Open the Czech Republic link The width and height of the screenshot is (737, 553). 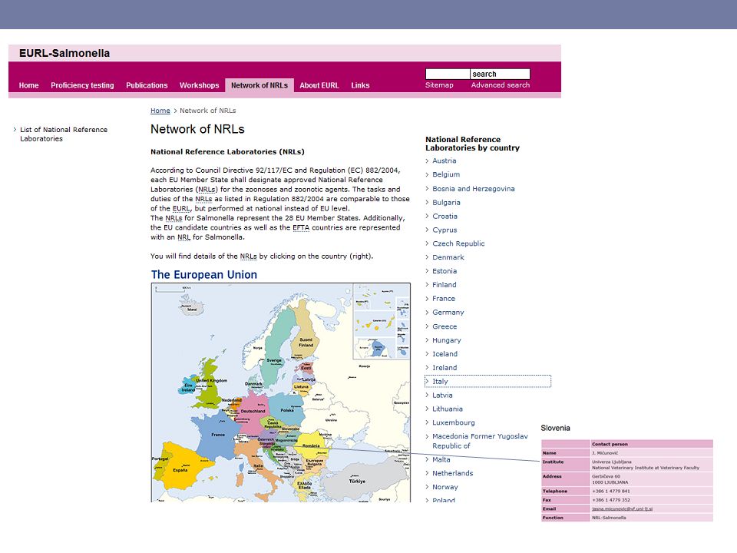pyautogui.click(x=458, y=243)
